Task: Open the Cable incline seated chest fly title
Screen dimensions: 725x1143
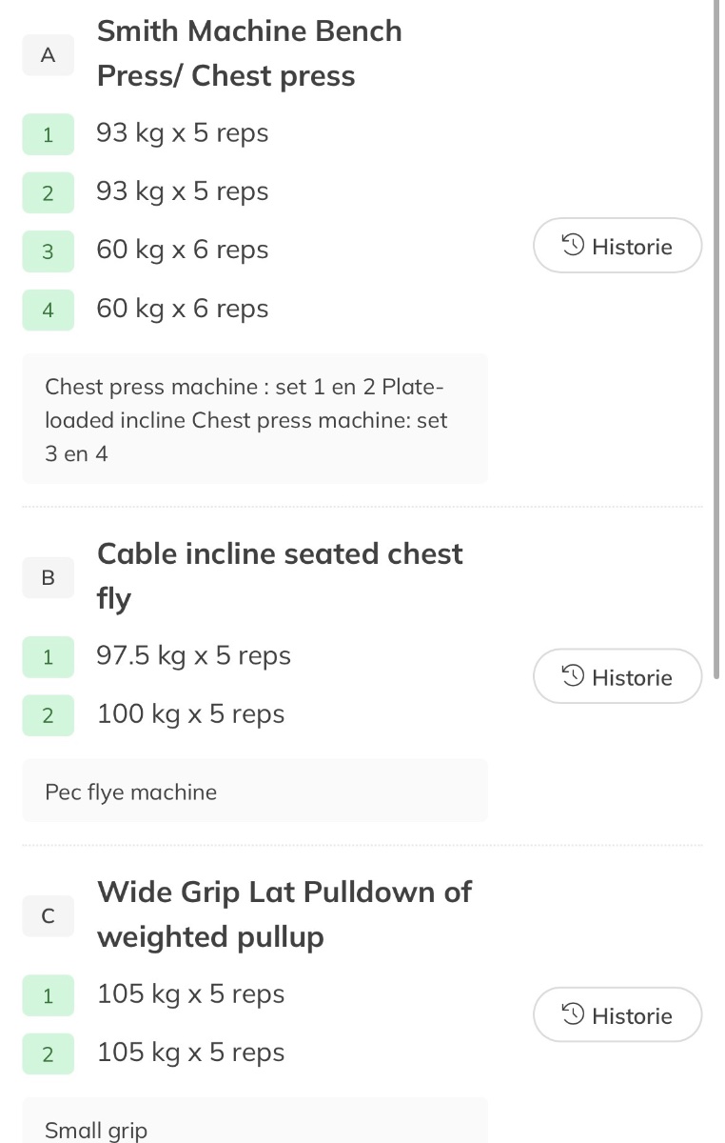Action: pos(280,575)
